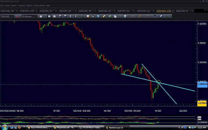
Task: Open the toolbar overflow options button
Action: [x=171, y=16]
